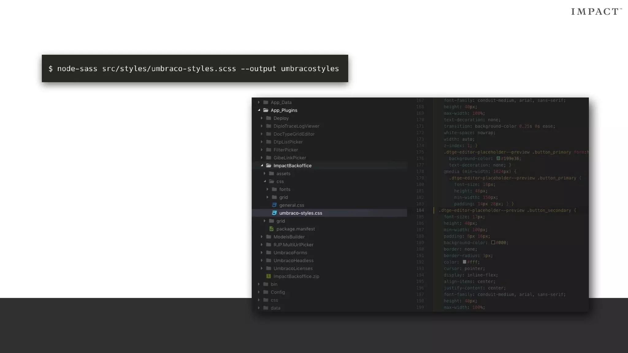Screen dimensions: 628x353
Task: Expand the assets folder arrow
Action: pos(265,173)
